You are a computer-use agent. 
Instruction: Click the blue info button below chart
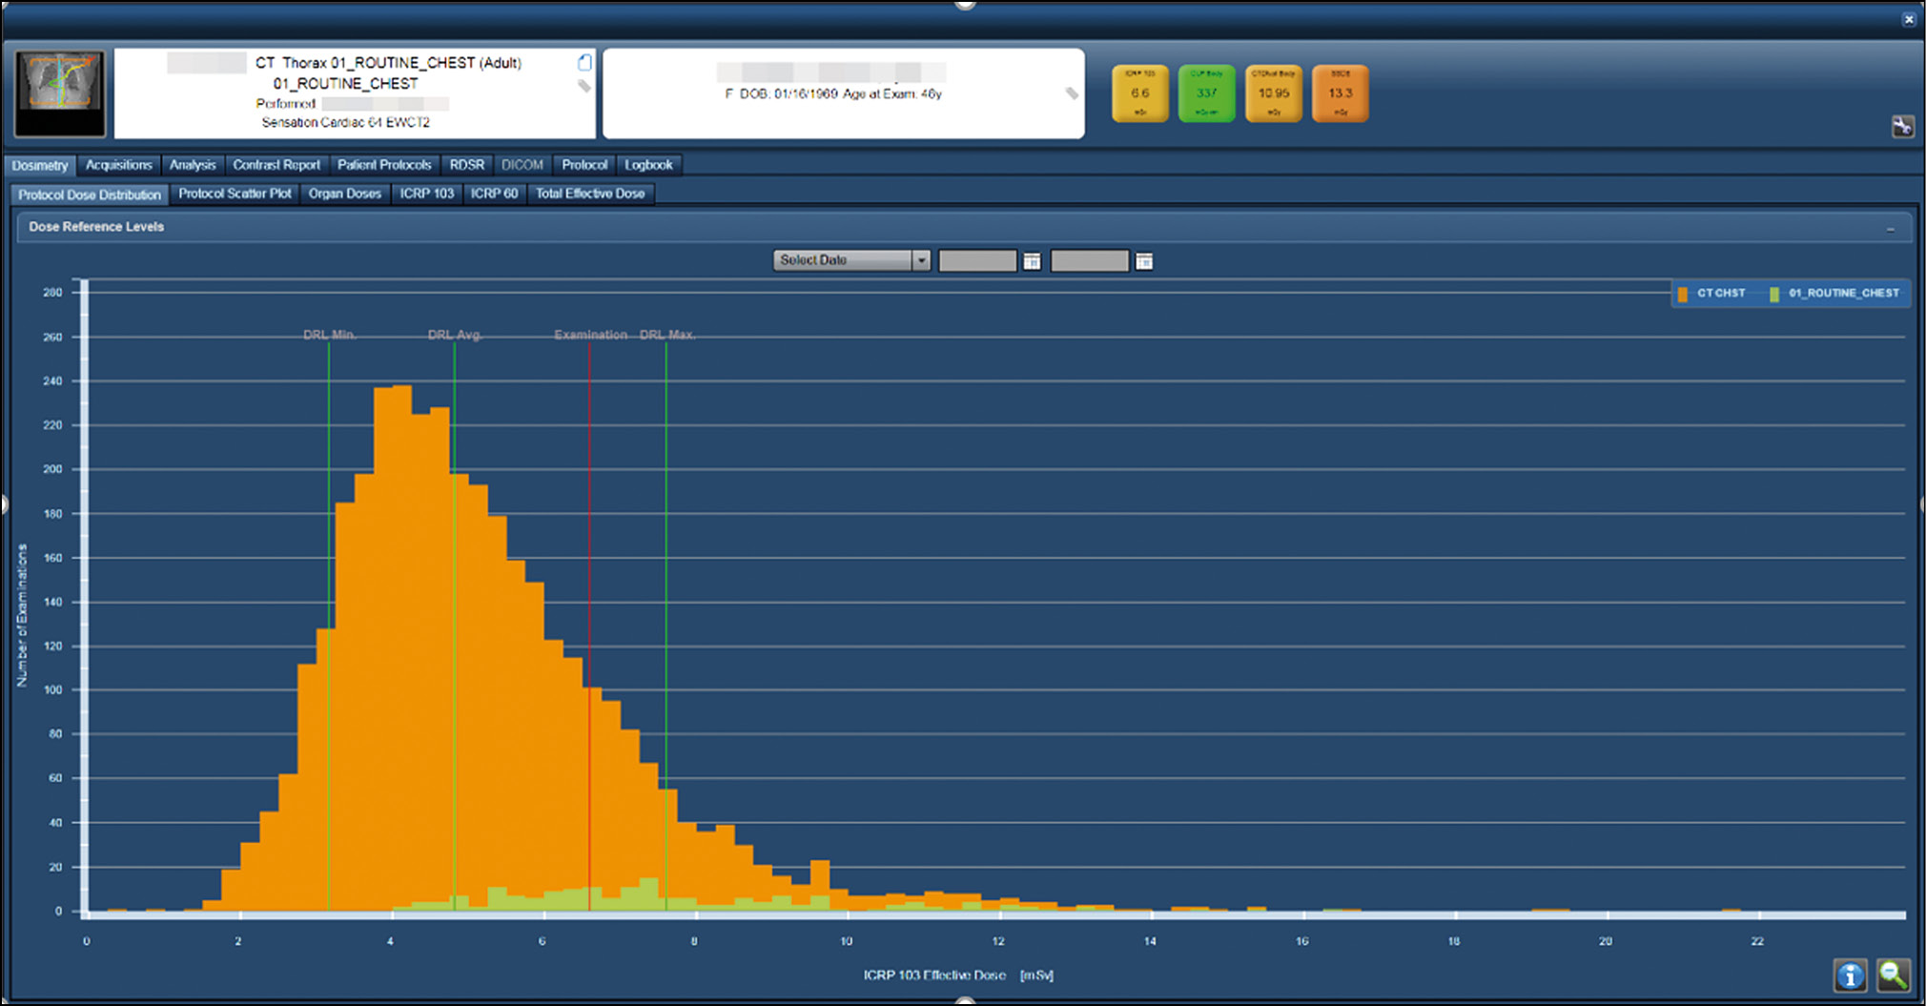click(x=1850, y=975)
